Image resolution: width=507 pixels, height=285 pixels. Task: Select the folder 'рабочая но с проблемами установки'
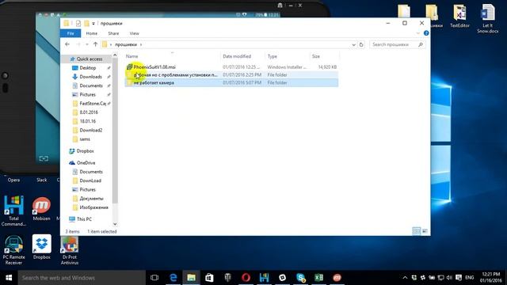[231, 75]
